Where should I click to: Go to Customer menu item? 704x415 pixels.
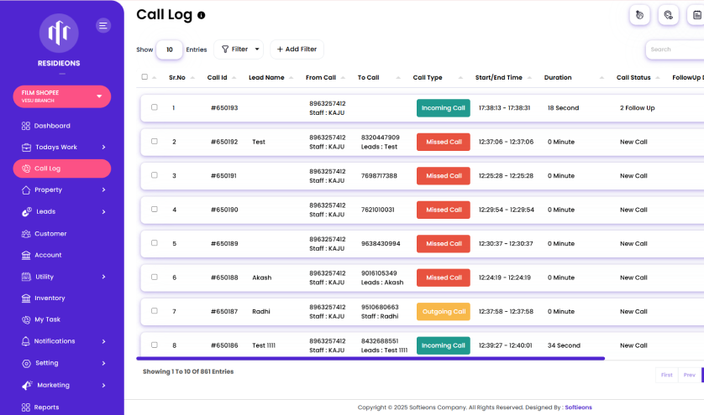click(x=50, y=234)
